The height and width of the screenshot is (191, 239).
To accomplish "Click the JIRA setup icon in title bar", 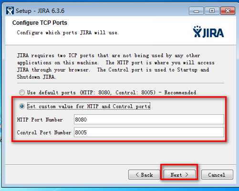I will pyautogui.click(x=10, y=11).
